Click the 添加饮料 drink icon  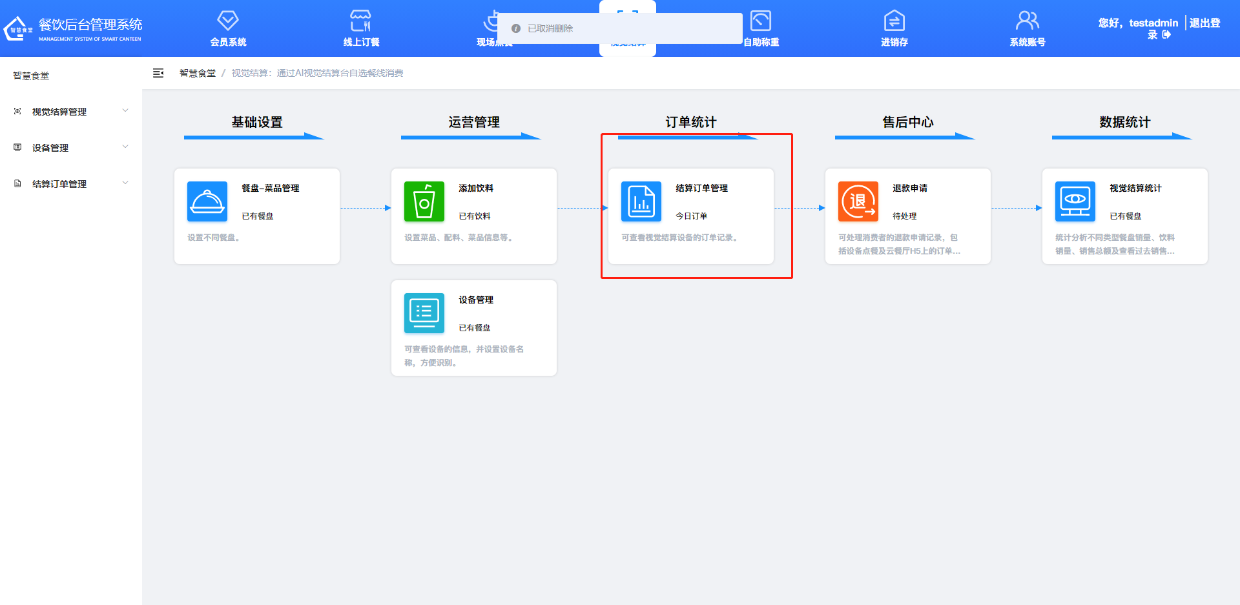click(x=424, y=201)
